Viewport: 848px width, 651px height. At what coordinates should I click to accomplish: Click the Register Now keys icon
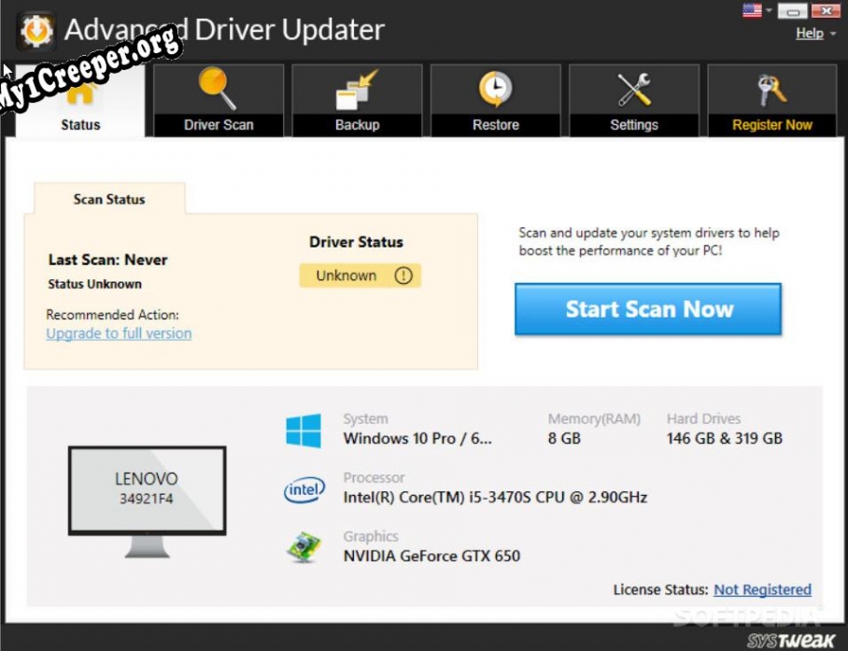coord(771,90)
